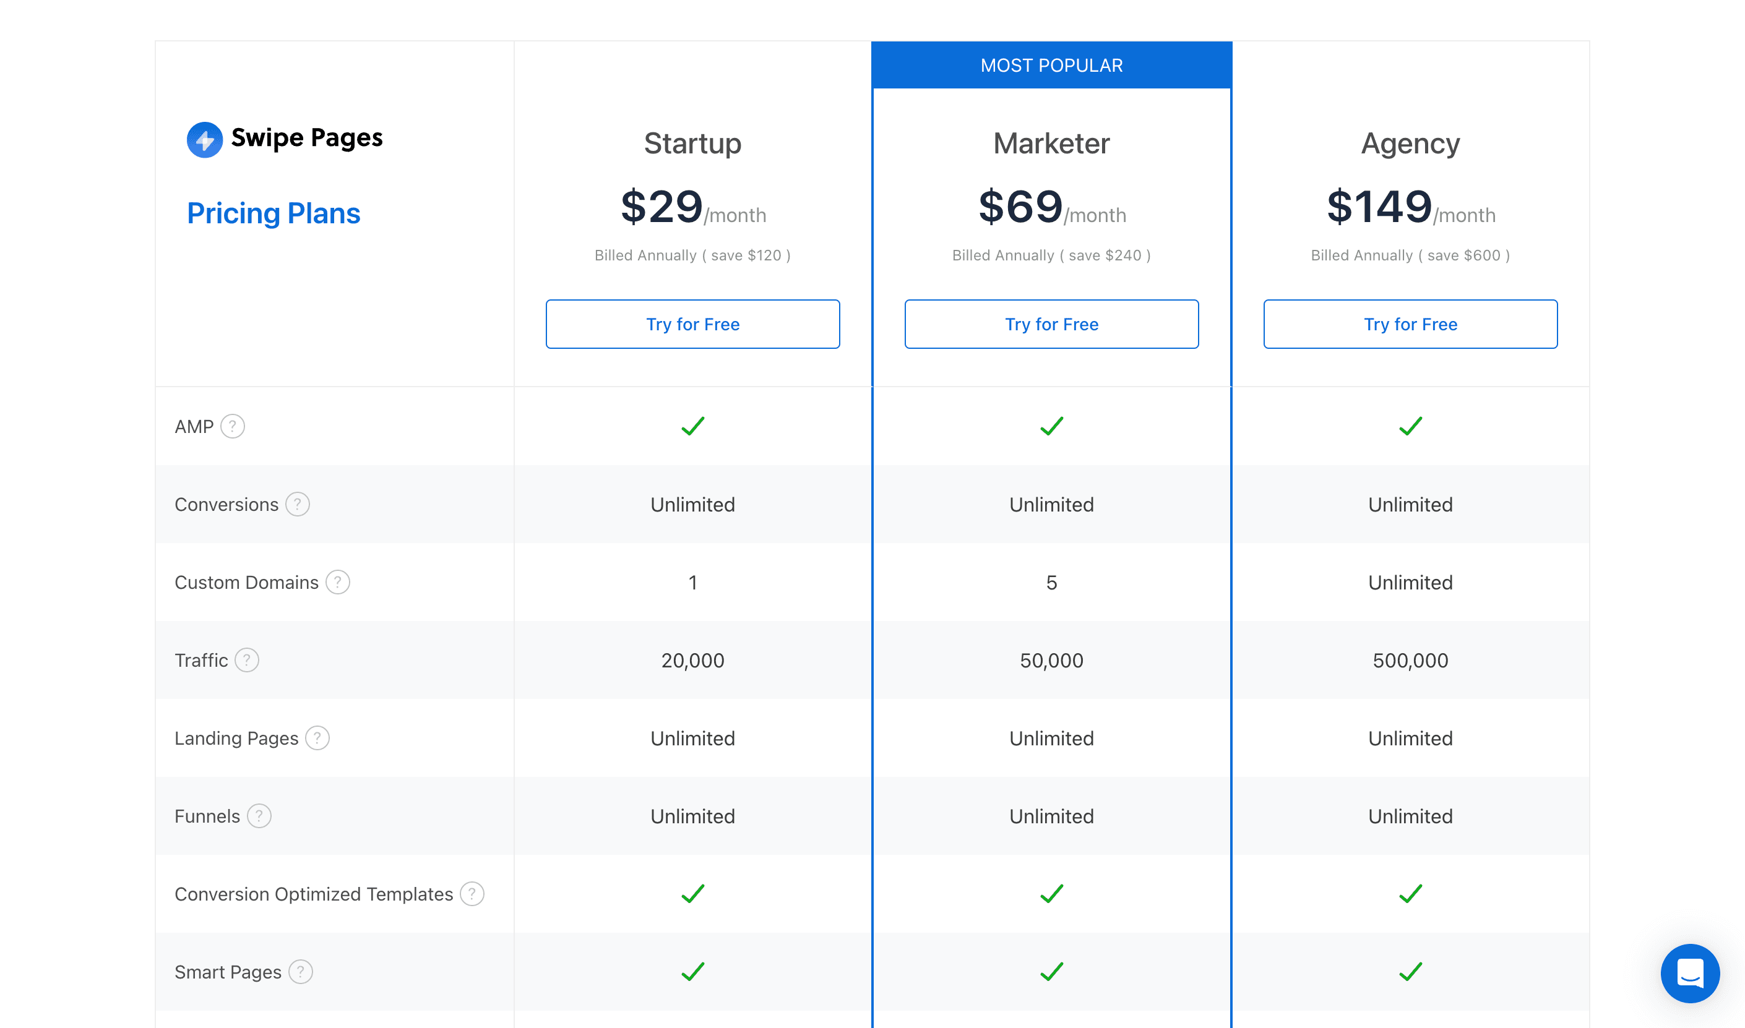Click Agency Conversions Unlimited value
The image size is (1745, 1028).
[x=1410, y=505]
